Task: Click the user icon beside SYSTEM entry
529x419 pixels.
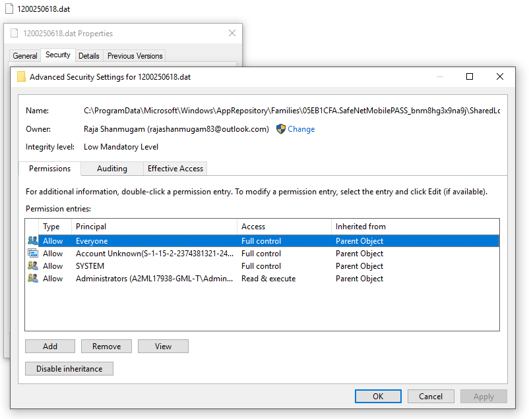Action: pos(32,266)
